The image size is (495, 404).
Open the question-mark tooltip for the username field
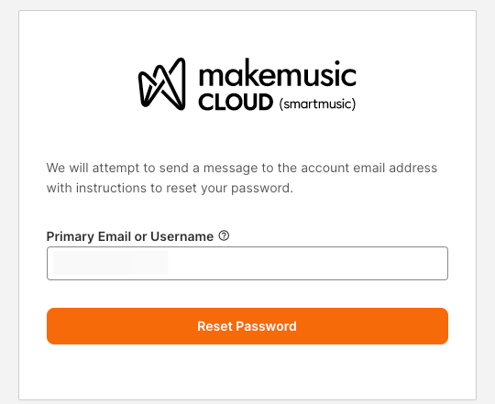coord(224,235)
